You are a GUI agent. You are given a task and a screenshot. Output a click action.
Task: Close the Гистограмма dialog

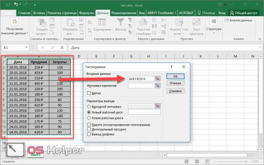pyautogui.click(x=183, y=67)
